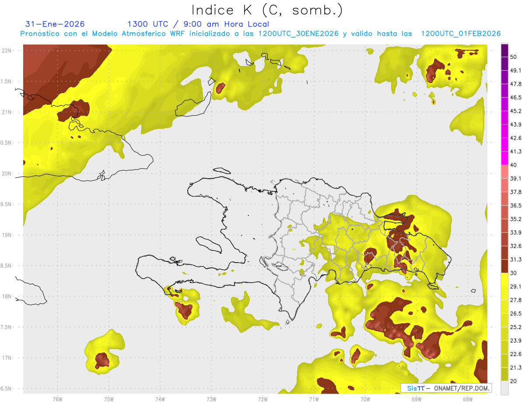The height and width of the screenshot is (405, 525).
Task: Click the "27.8" colorbar value
Action: coord(516,300)
